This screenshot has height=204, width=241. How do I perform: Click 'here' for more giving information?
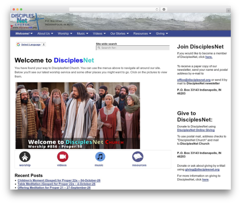click(205, 179)
